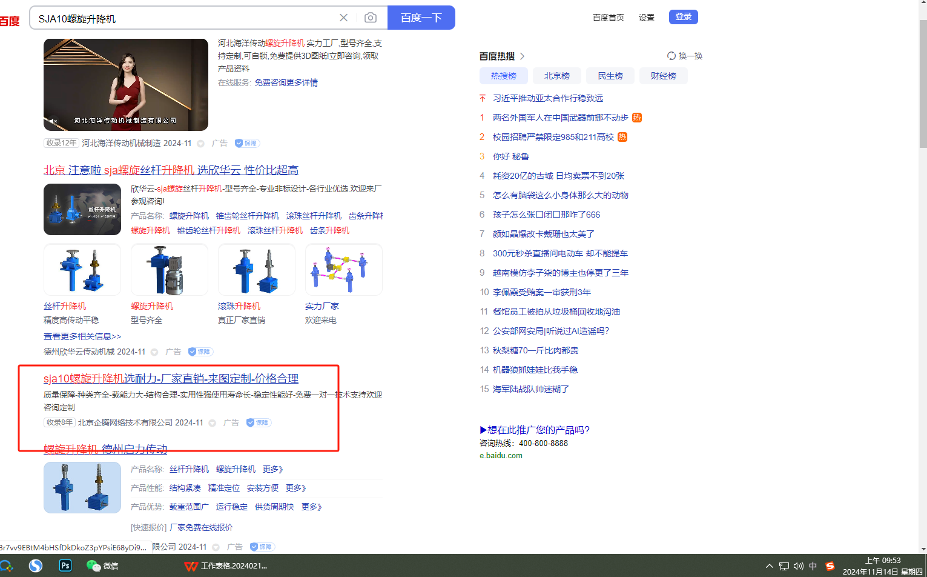Viewport: 927px width, 577px height.
Task: Click 厂家免费在线报价 link
Action: tap(201, 527)
